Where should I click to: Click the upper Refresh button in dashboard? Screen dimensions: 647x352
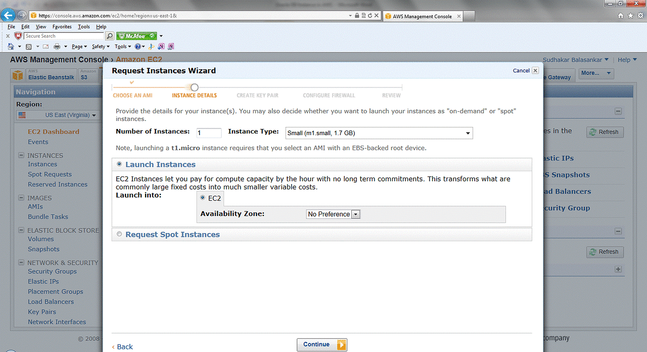click(x=605, y=132)
